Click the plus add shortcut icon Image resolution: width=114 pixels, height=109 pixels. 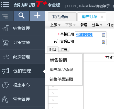tap(37, 15)
